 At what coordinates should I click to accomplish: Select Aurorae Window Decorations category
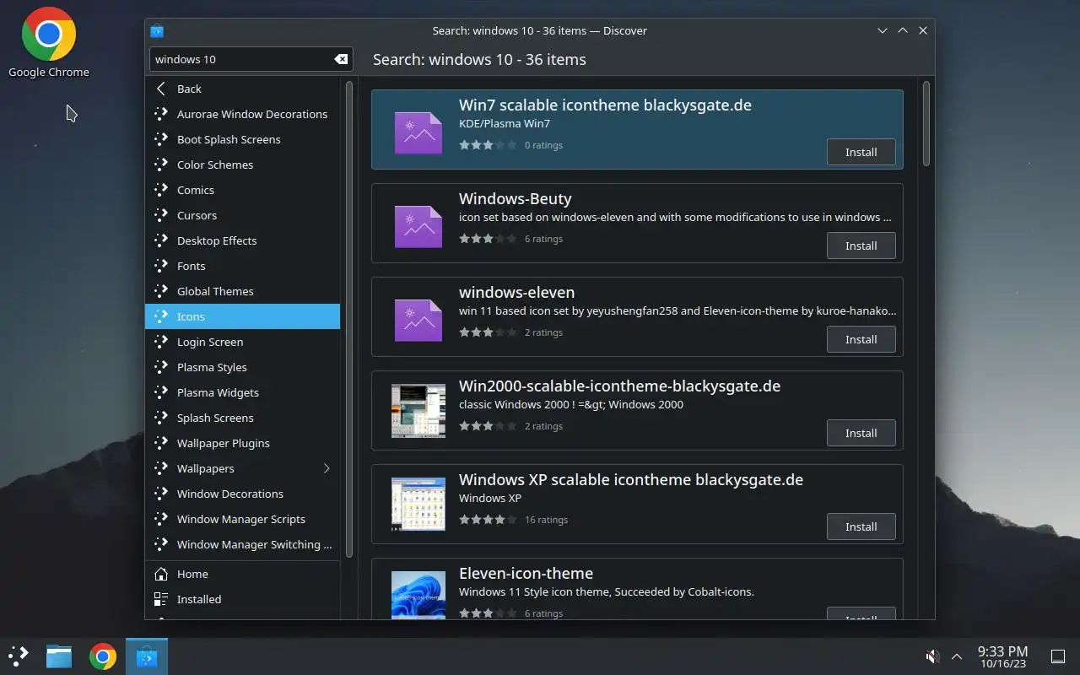[243, 114]
